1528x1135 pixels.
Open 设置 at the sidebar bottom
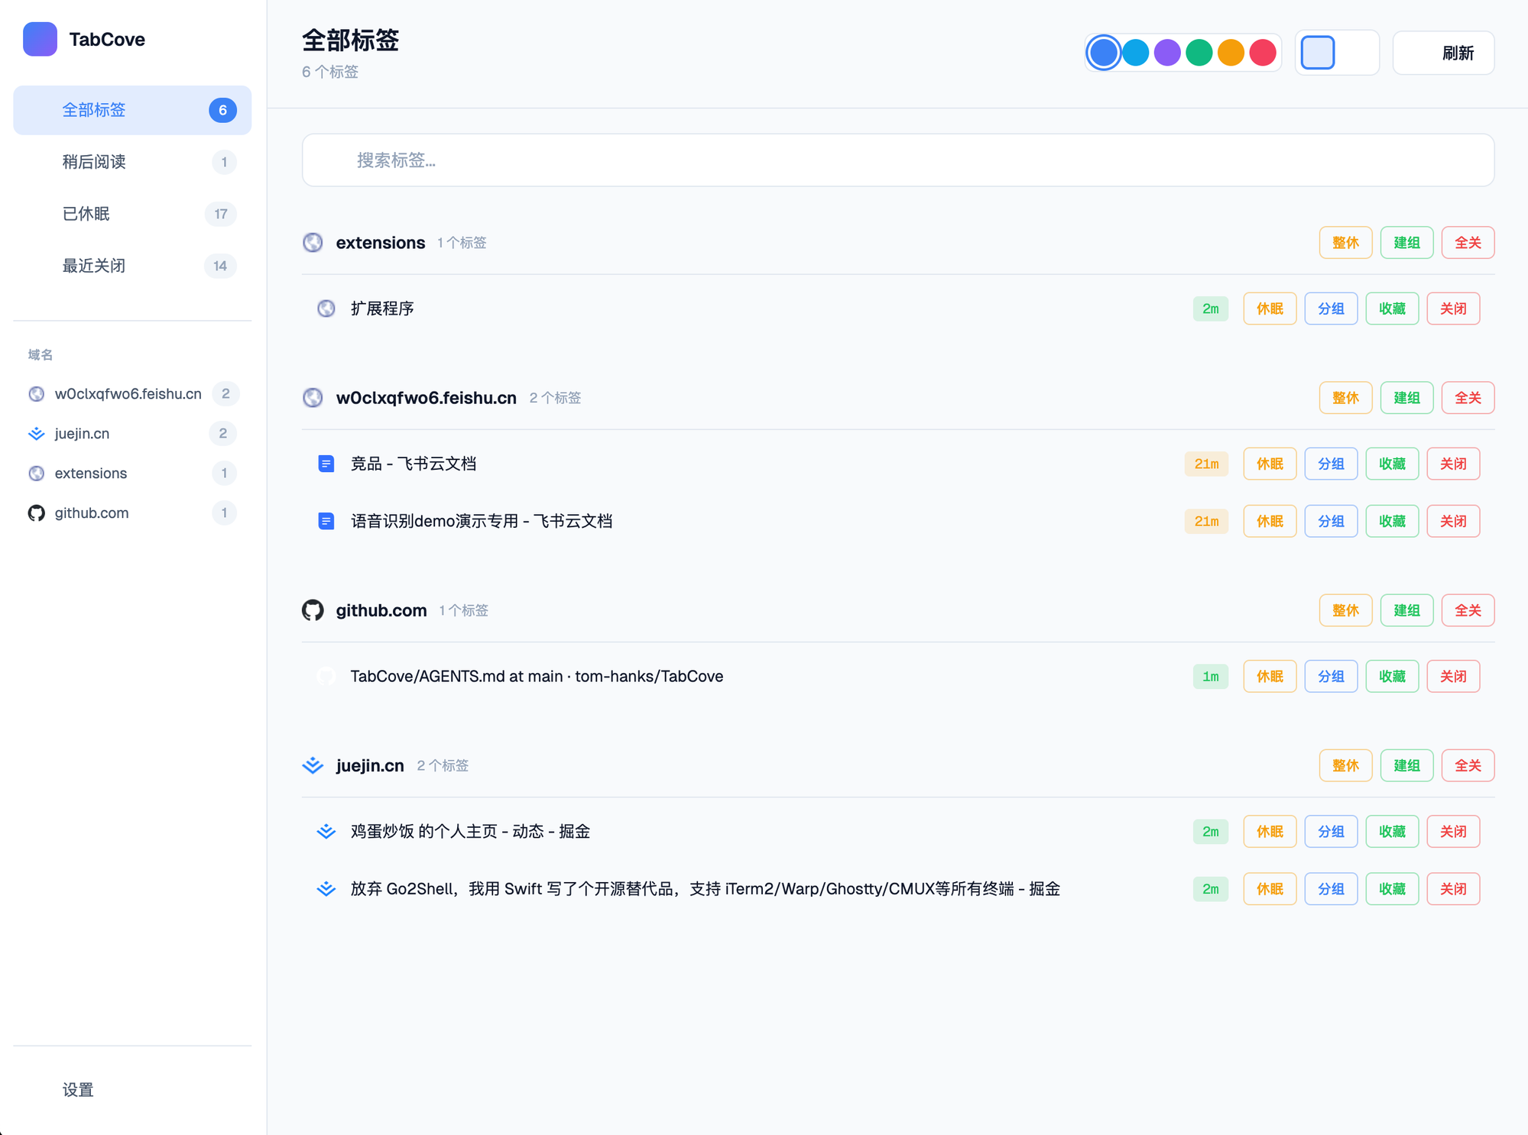pyautogui.click(x=132, y=1090)
